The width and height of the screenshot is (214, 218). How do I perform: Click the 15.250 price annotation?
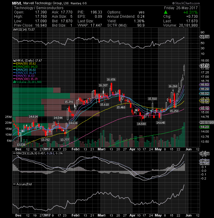pyautogui.click(x=174, y=111)
